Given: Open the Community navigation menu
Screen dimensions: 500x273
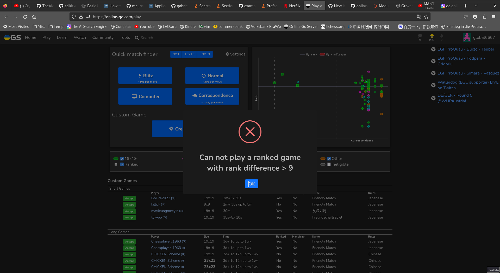Looking at the screenshot, I should (x=103, y=38).
